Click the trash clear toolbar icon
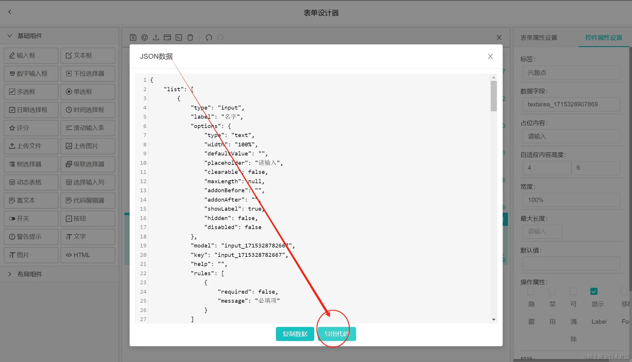The image size is (632, 362). [x=190, y=37]
